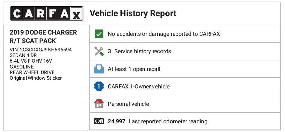
Task: Click the blue open recall icon
Action: [99, 69]
